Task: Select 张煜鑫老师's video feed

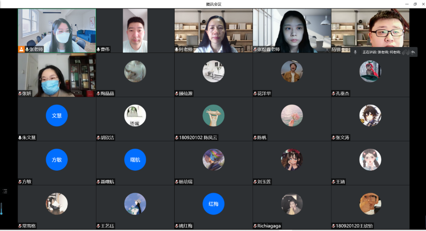Action: pos(292,30)
